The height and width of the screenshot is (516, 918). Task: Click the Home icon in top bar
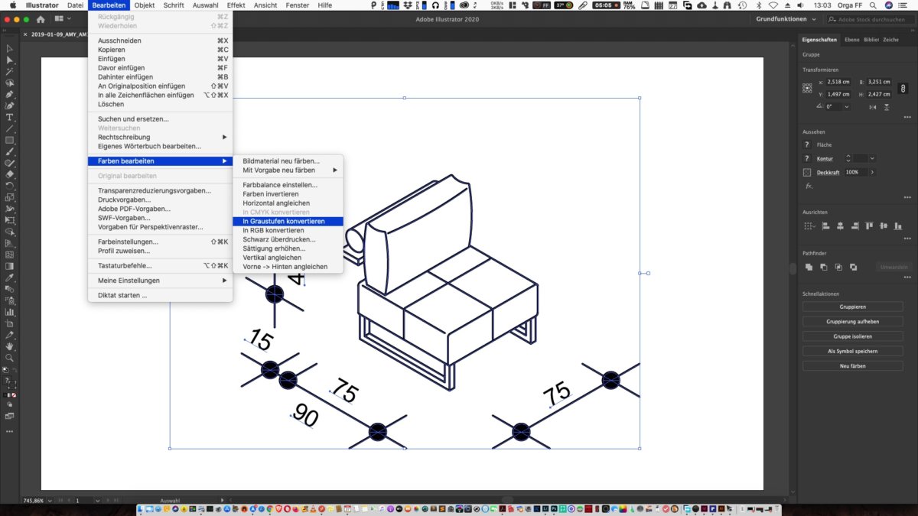click(41, 19)
